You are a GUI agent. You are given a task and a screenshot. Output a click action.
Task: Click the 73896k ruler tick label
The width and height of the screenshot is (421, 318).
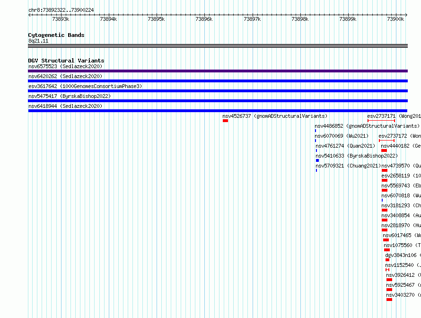click(204, 19)
